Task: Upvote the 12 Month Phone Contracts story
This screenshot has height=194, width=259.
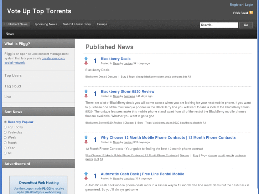Action: point(86,137)
